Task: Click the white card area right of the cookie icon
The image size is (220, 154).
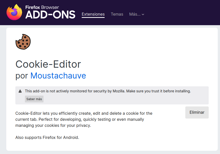Action: [x=119, y=42]
